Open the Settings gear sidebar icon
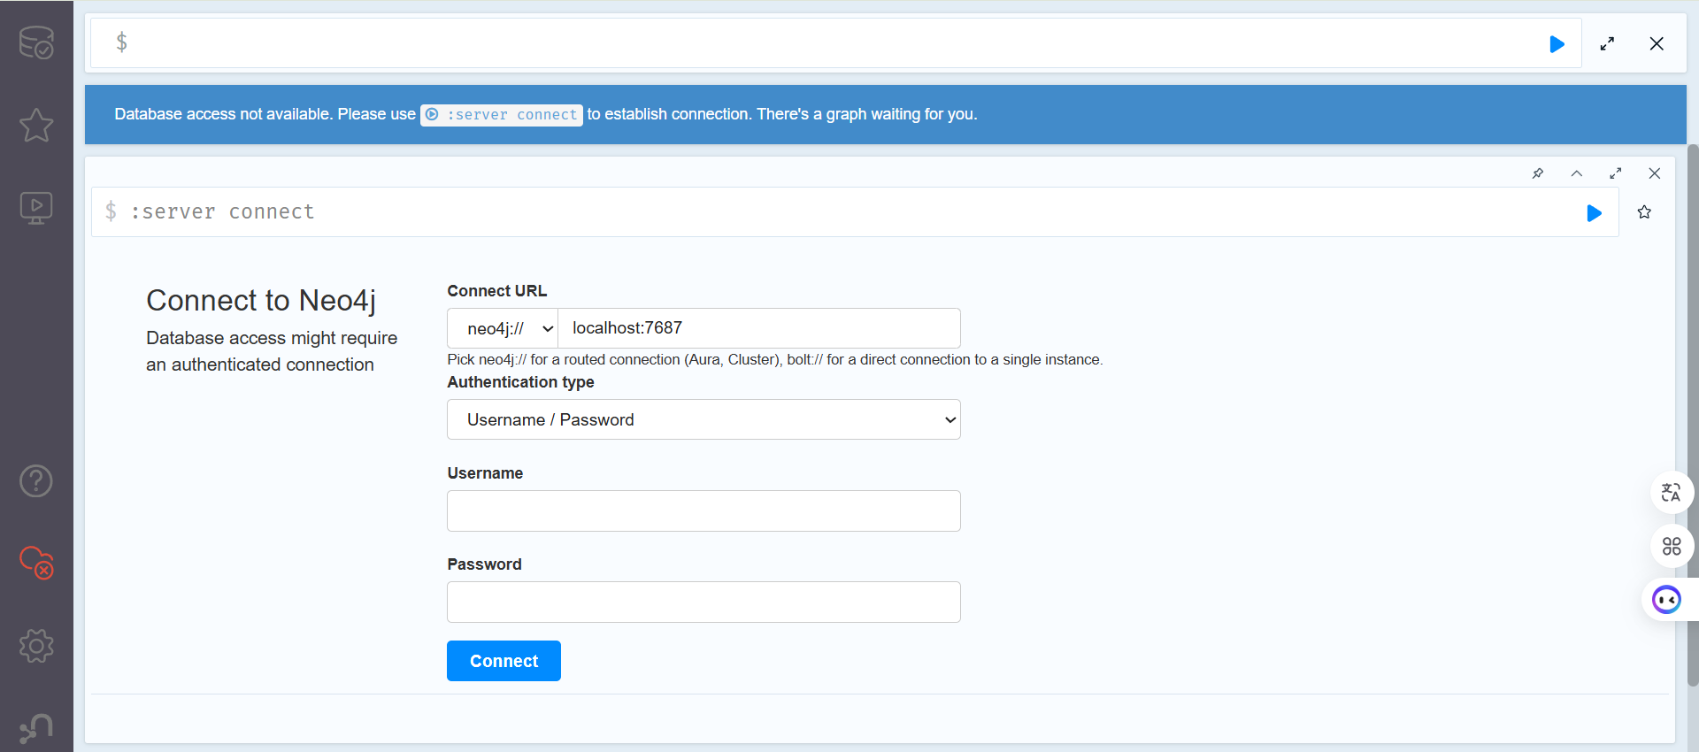Screen dimensions: 1699x752 click(x=36, y=646)
